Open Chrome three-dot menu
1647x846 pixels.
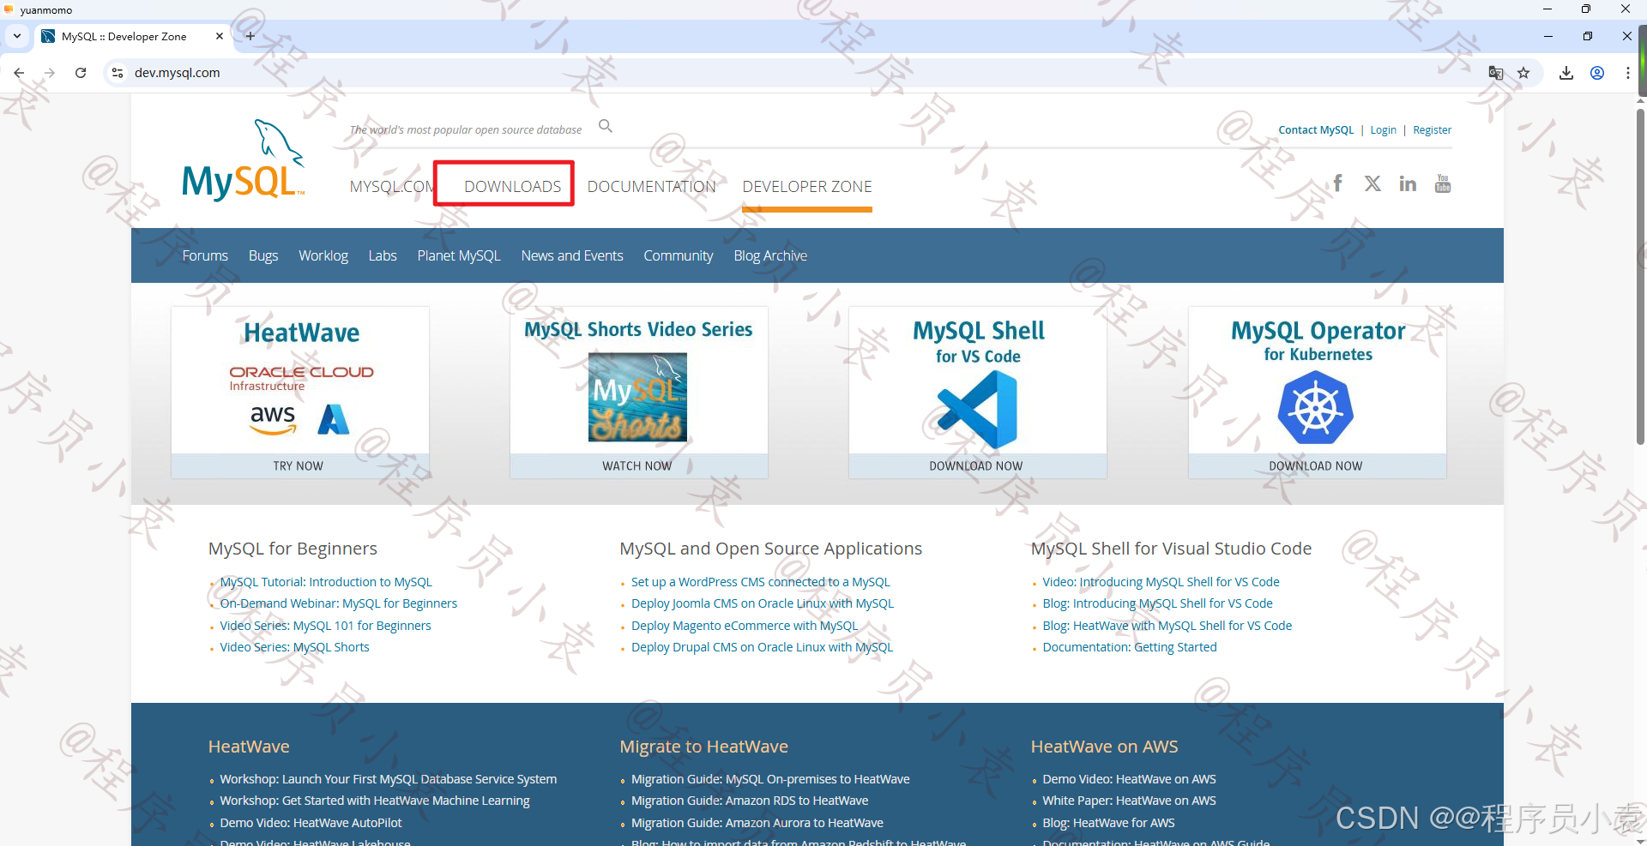tap(1627, 73)
